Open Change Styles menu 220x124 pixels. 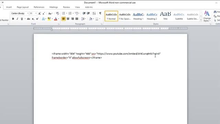click(207, 16)
